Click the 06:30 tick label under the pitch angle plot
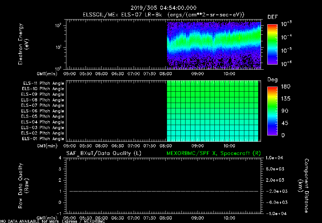 118,146
